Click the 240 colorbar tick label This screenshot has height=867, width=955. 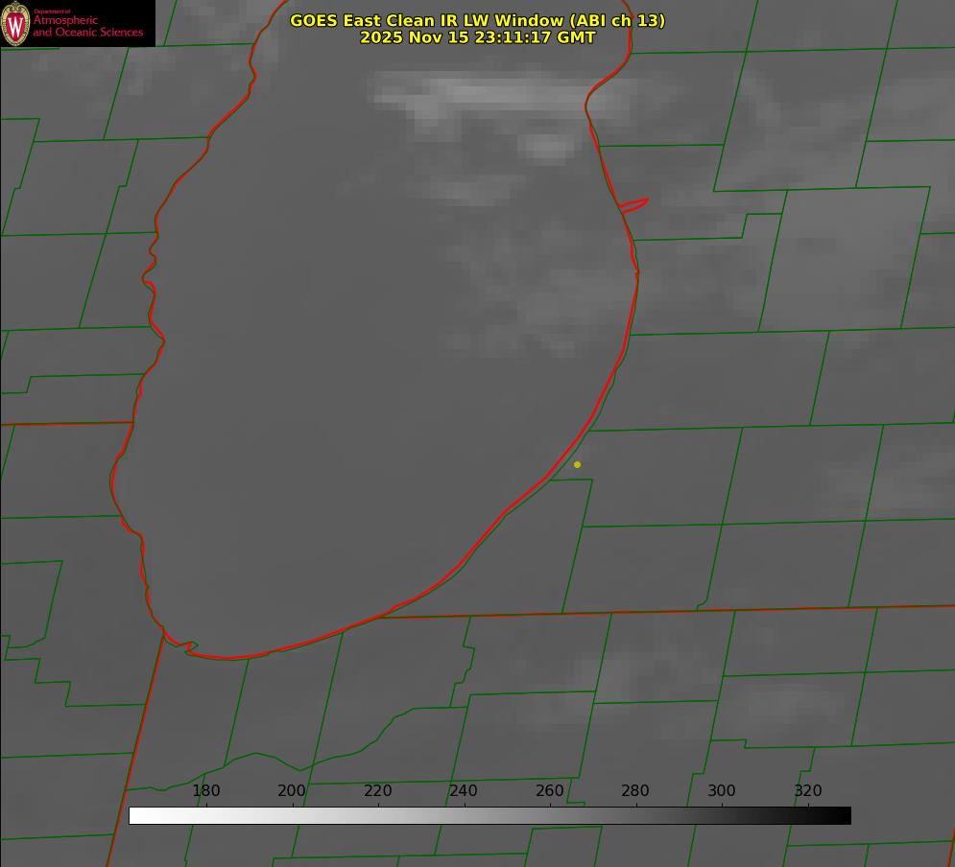[x=464, y=791]
